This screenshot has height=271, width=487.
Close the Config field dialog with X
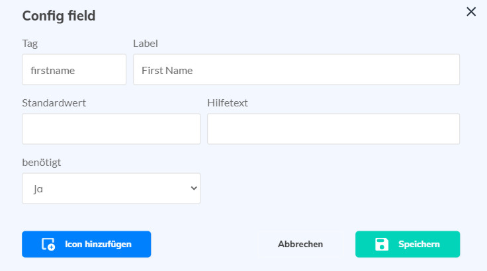pyautogui.click(x=471, y=11)
